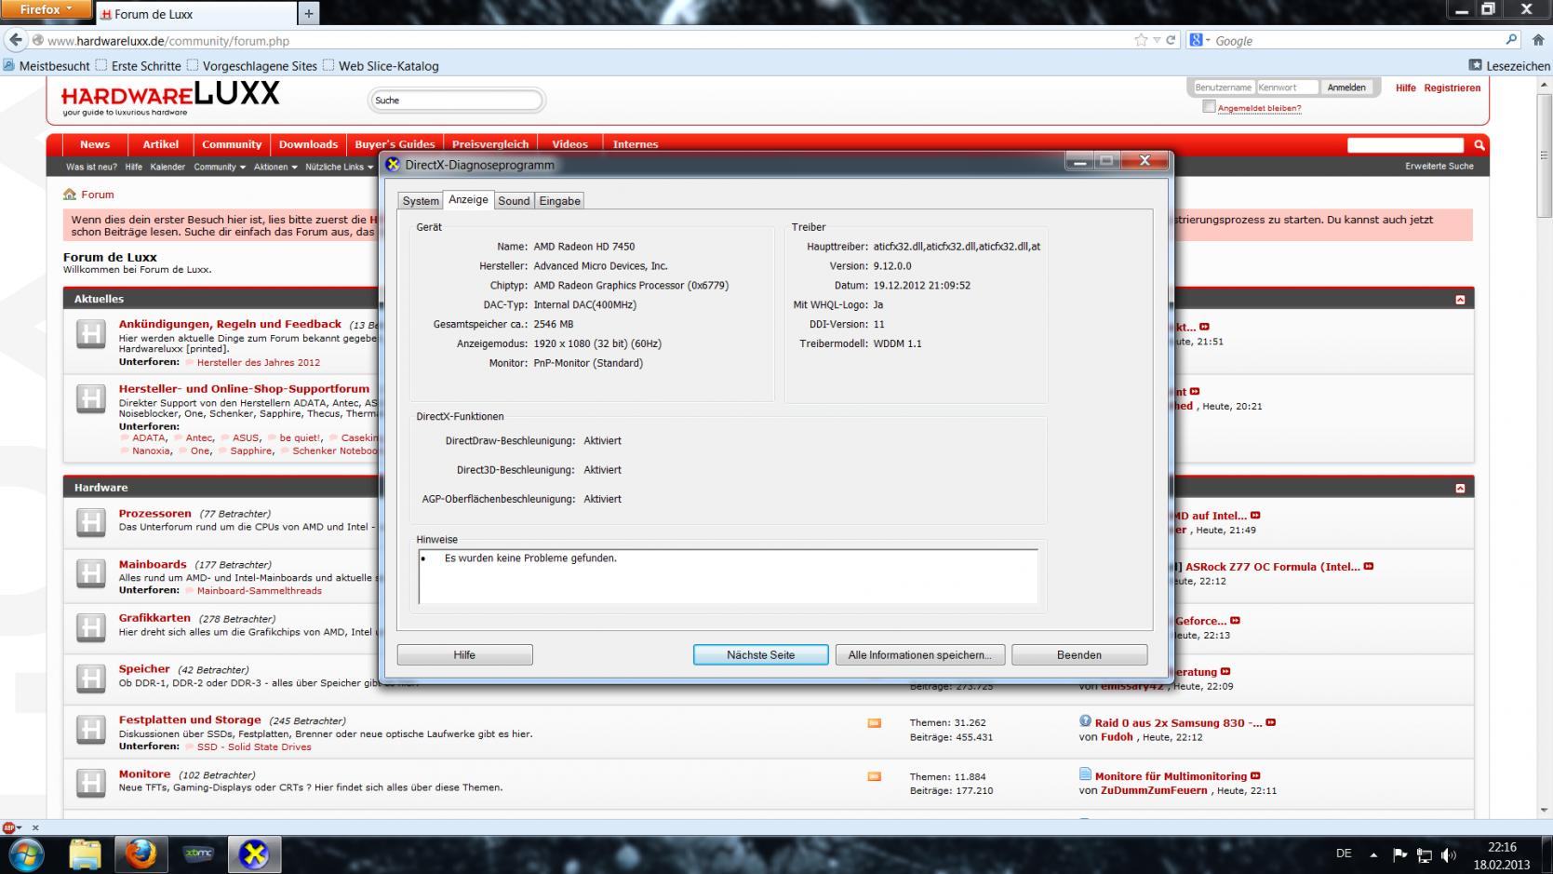Image resolution: width=1553 pixels, height=874 pixels.
Task: Open the News section in site navigation
Action: (95, 144)
